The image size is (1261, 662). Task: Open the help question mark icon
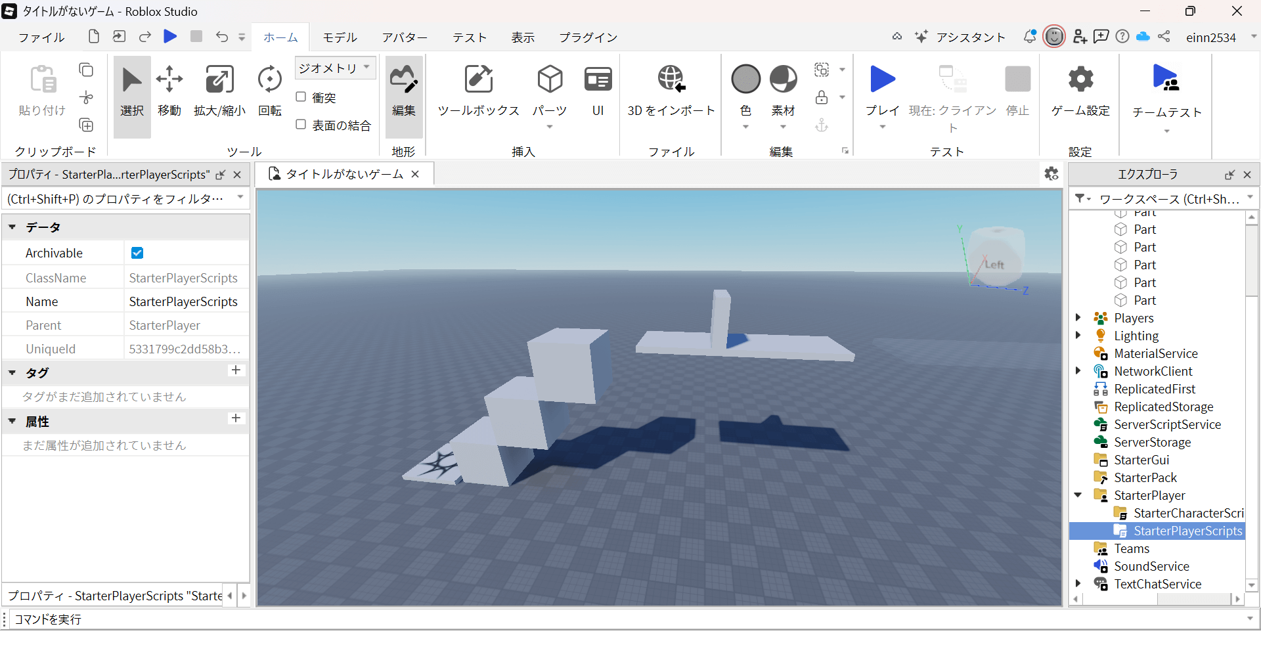tap(1122, 37)
